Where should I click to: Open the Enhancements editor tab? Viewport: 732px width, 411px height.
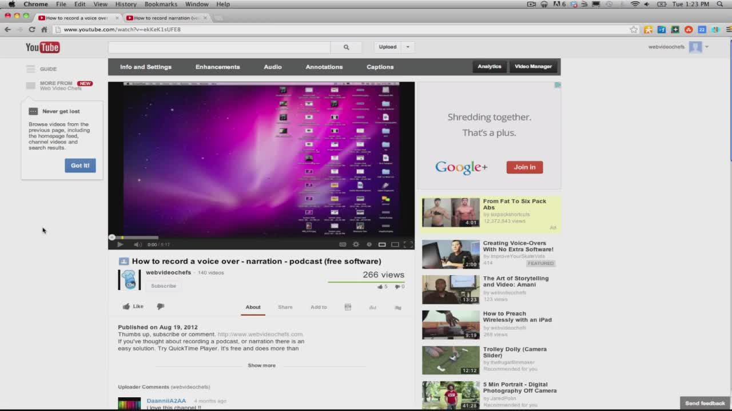click(x=218, y=67)
